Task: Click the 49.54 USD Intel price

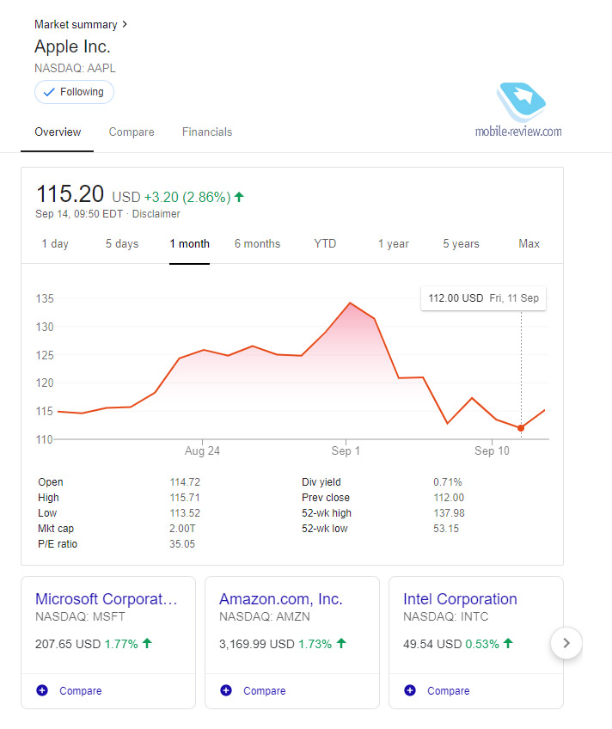Action: (432, 644)
